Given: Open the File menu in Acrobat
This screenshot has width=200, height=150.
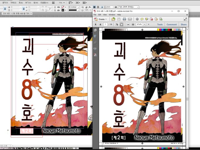Looking at the screenshot, I should point(95,15).
